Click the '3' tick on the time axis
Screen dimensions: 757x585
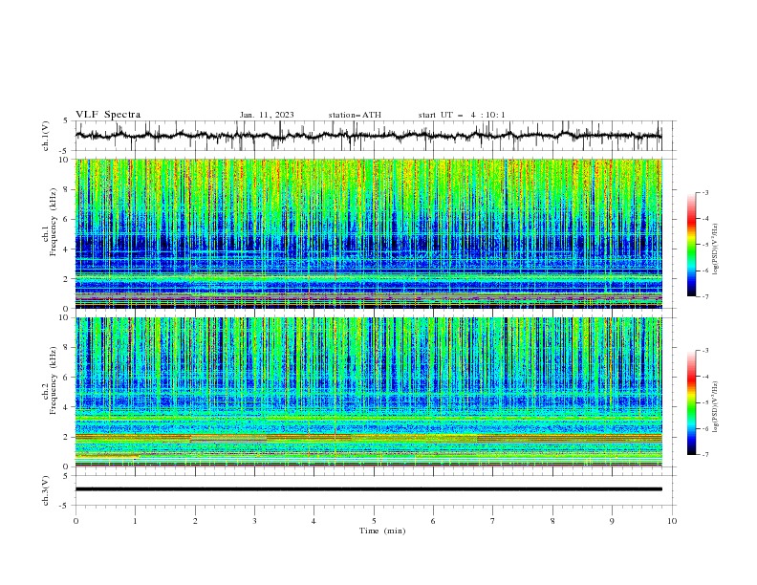[254, 521]
